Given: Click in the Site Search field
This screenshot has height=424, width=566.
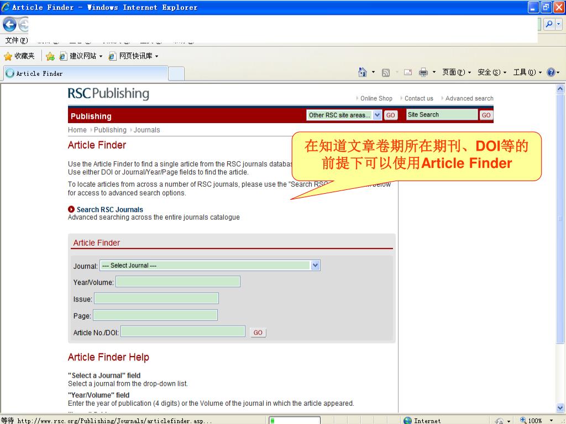Looking at the screenshot, I should point(442,115).
